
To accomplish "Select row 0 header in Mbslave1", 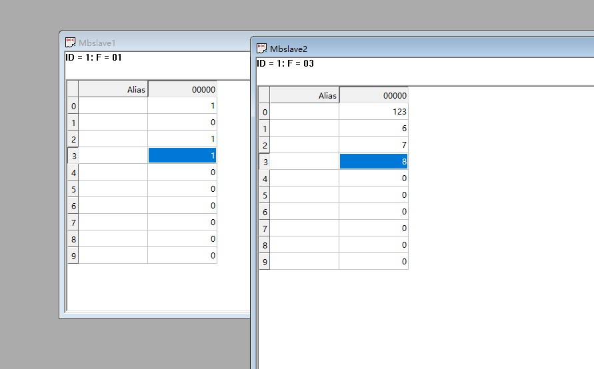I will 73,106.
